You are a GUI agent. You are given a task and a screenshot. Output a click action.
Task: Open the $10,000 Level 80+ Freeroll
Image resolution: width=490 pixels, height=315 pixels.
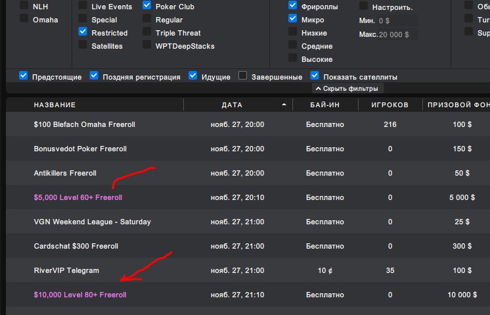80,295
